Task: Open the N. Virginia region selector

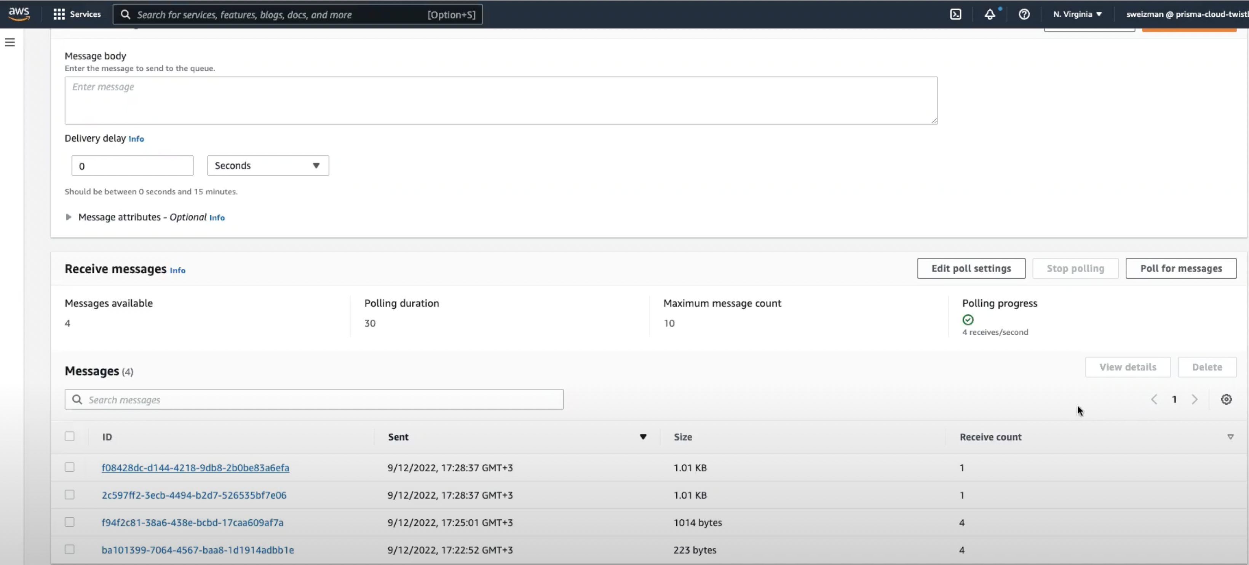Action: tap(1077, 14)
